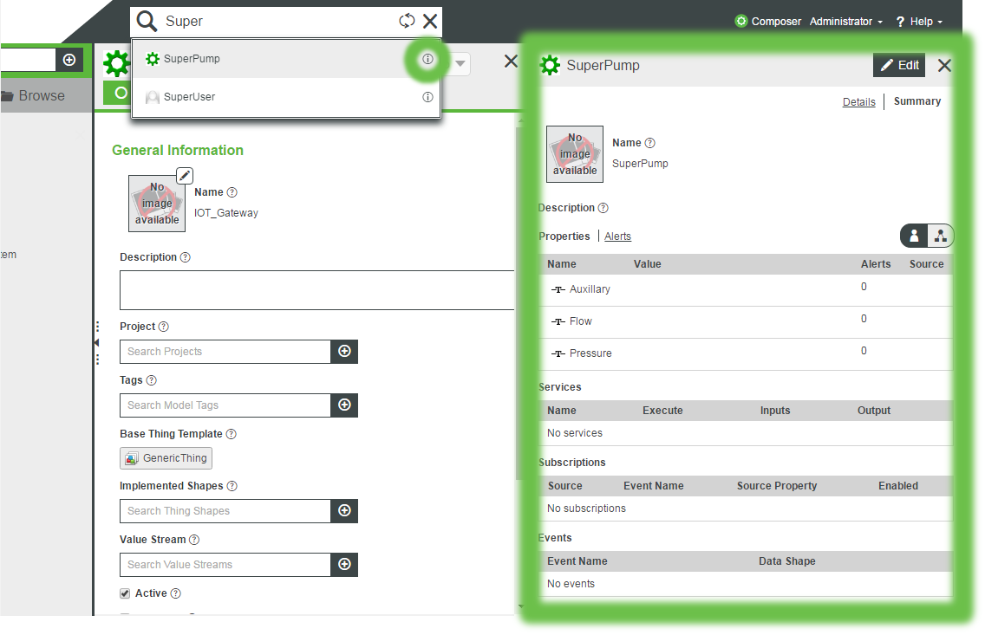Show help for Value Stream field

(x=194, y=540)
